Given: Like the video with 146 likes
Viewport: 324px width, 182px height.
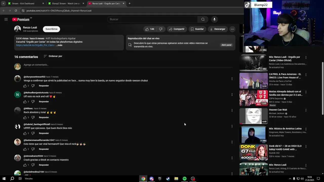Looking at the screenshot, I should pos(150,29).
